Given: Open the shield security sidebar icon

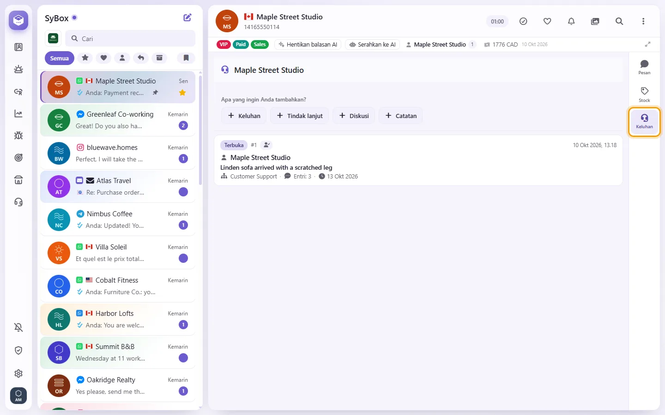Looking at the screenshot, I should (18, 350).
